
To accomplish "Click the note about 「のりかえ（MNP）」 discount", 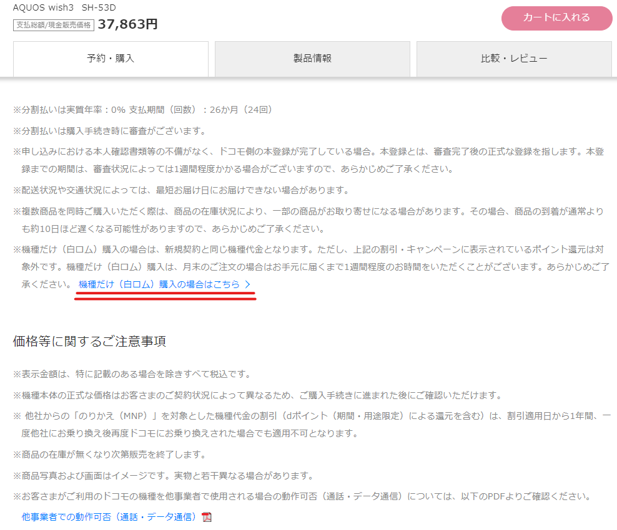I will [x=312, y=425].
